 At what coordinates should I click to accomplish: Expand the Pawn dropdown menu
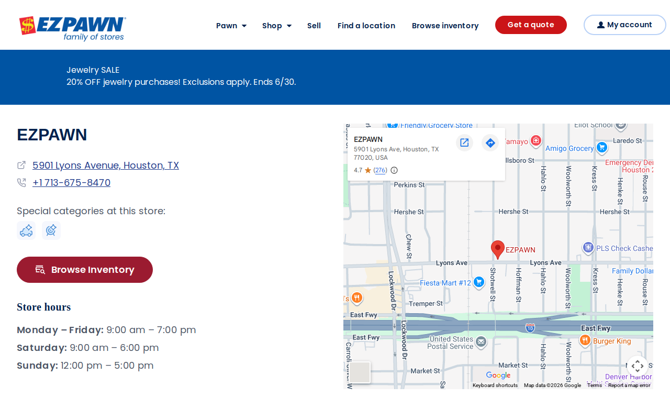tap(231, 26)
